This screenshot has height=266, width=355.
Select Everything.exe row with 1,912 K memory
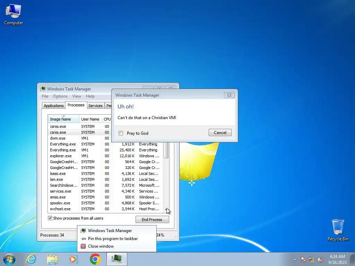(x=105, y=144)
